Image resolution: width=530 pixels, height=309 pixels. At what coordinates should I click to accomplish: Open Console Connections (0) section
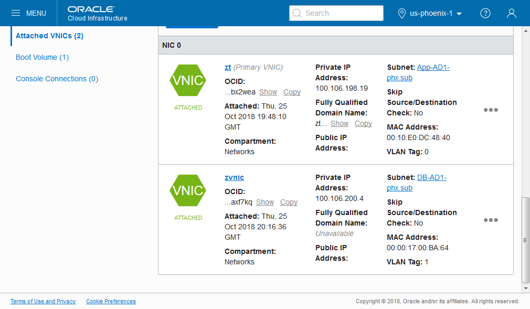pyautogui.click(x=57, y=79)
